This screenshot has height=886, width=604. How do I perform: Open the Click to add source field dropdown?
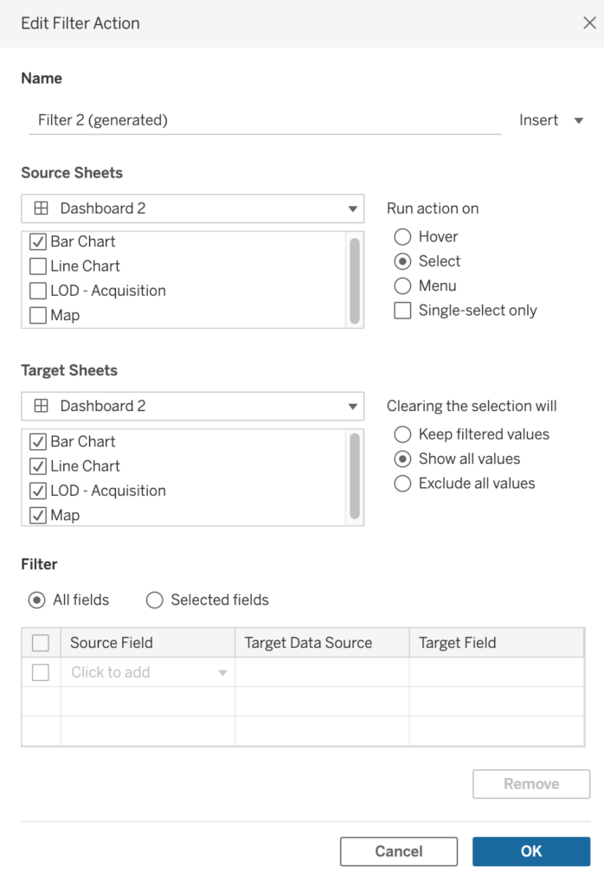[147, 672]
